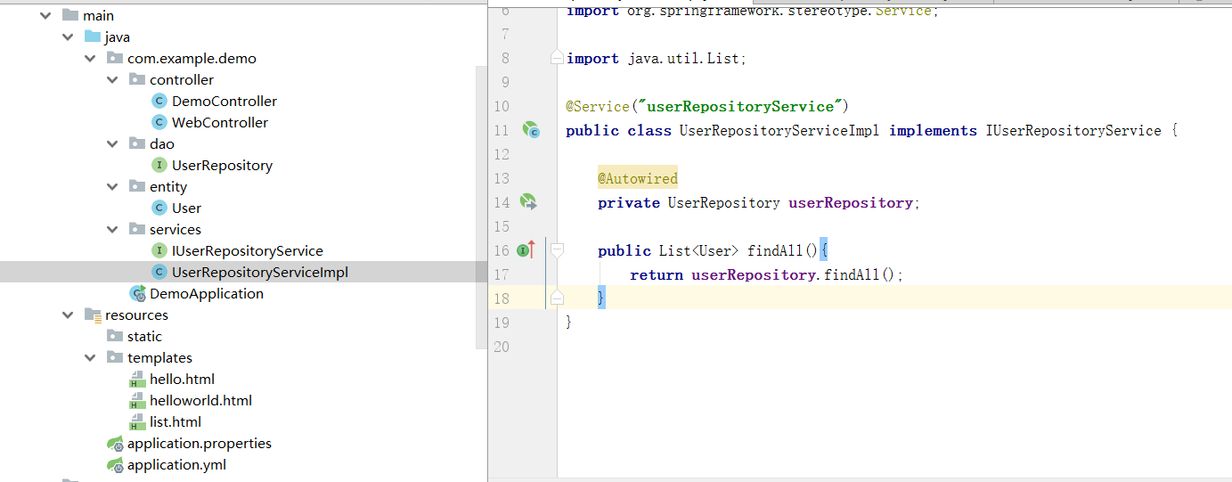Open WebController in the project tree
Image resolution: width=1232 pixels, height=482 pixels.
220,122
